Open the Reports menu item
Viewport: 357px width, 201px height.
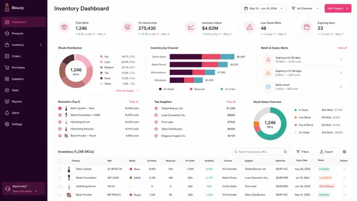(24, 101)
